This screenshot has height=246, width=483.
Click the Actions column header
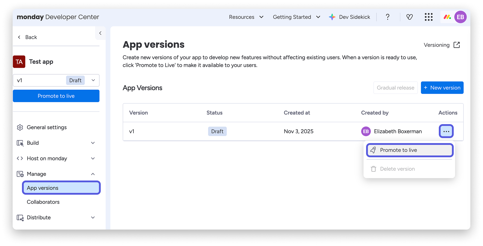pyautogui.click(x=448, y=113)
